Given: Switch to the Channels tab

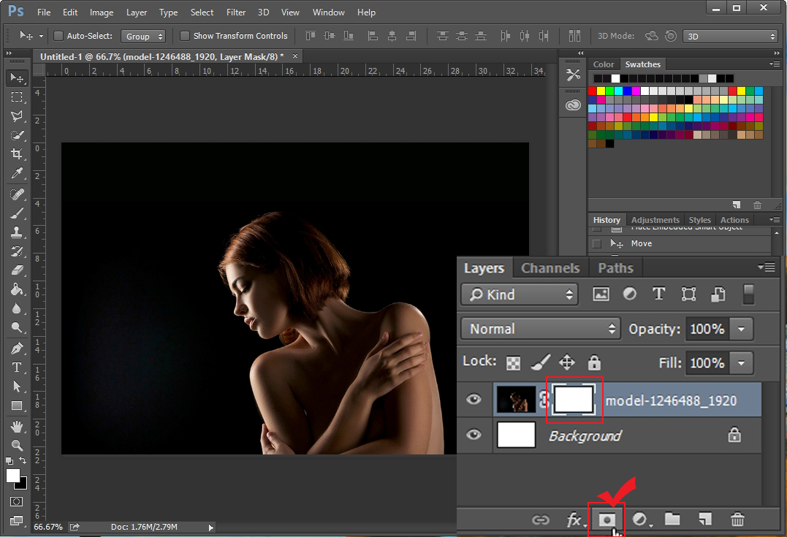Looking at the screenshot, I should click(550, 268).
